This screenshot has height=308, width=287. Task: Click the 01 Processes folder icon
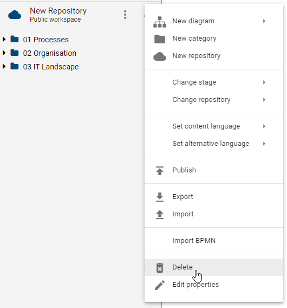[15, 39]
